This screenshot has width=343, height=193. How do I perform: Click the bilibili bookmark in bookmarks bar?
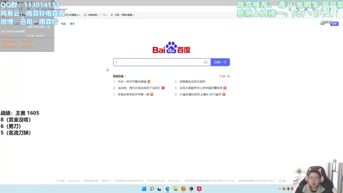click(x=96, y=15)
